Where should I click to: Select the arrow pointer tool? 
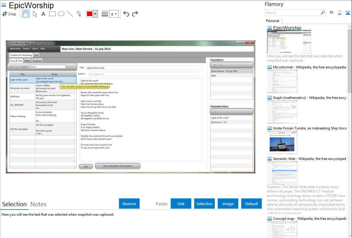click(35, 14)
